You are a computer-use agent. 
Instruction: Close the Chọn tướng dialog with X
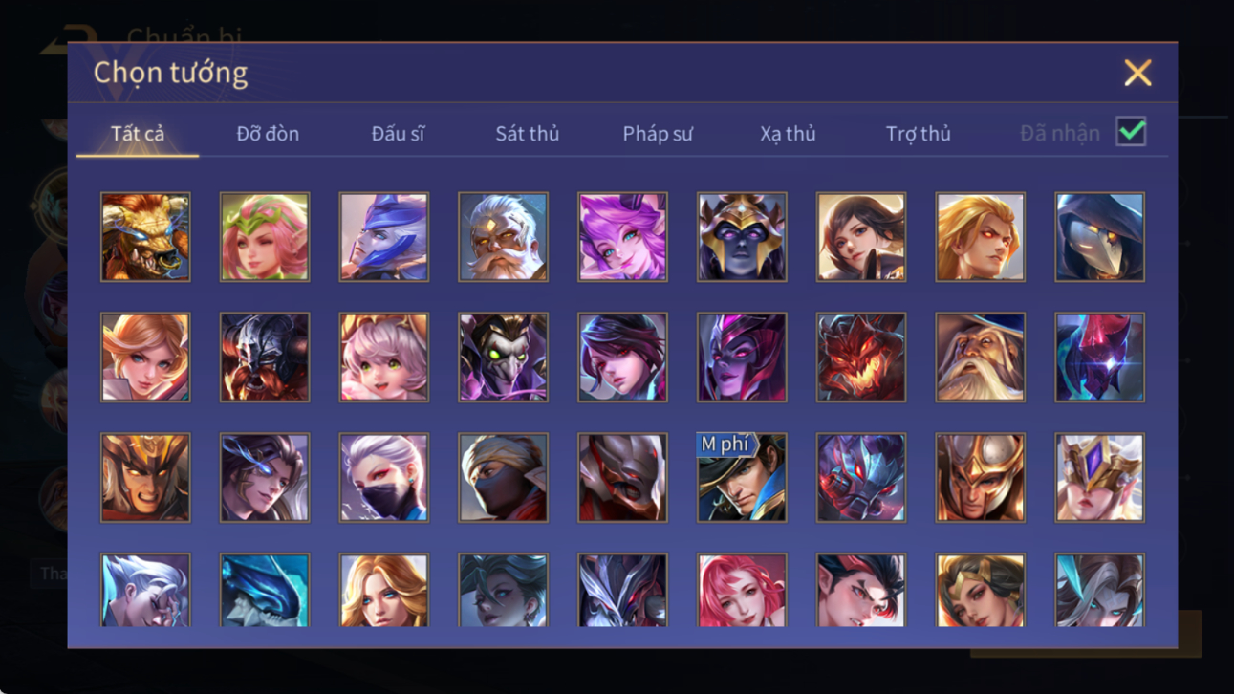[1137, 73]
